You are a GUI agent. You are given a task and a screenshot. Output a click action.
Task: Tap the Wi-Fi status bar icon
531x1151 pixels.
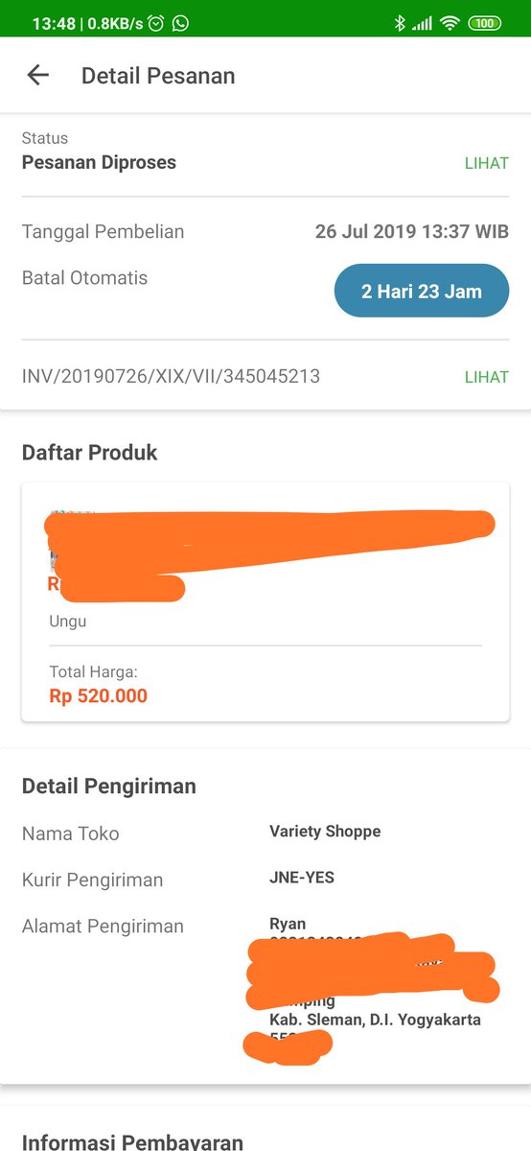click(x=450, y=23)
